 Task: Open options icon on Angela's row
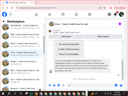(x=40, y=63)
